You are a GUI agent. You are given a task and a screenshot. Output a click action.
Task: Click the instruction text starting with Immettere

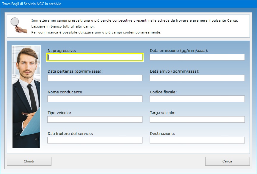pyautogui.click(x=134, y=21)
